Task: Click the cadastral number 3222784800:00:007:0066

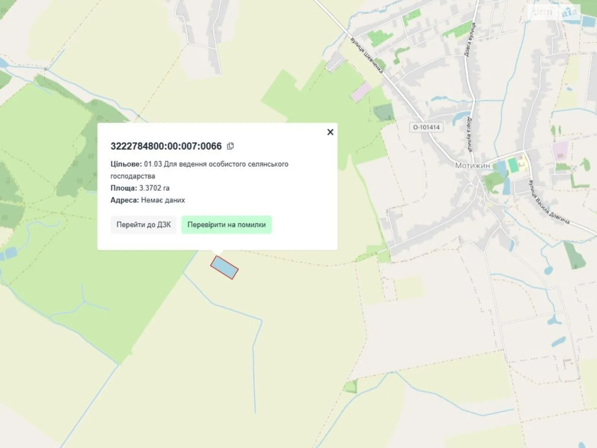Action: [166, 146]
